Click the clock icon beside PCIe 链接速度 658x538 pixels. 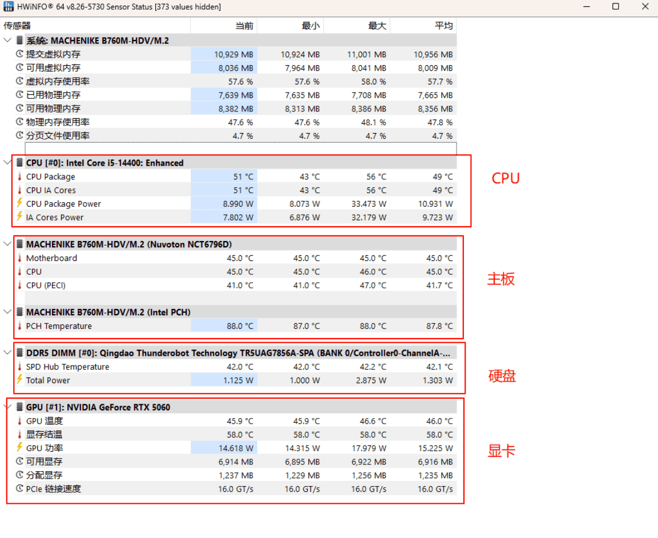coord(19,488)
